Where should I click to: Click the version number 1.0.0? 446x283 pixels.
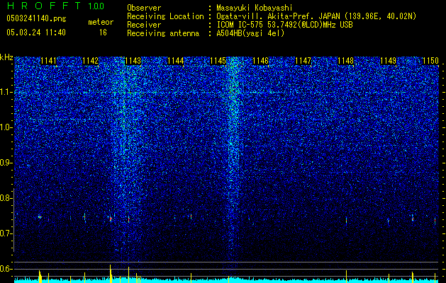pyautogui.click(x=96, y=6)
